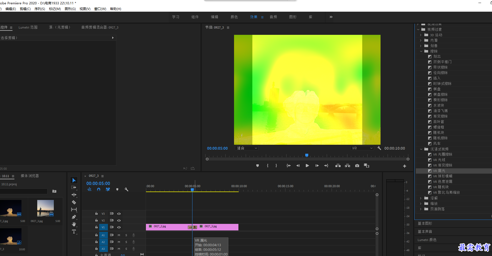The width and height of the screenshot is (492, 256).
Task: Click program monitor playhead marker
Action: point(307,155)
